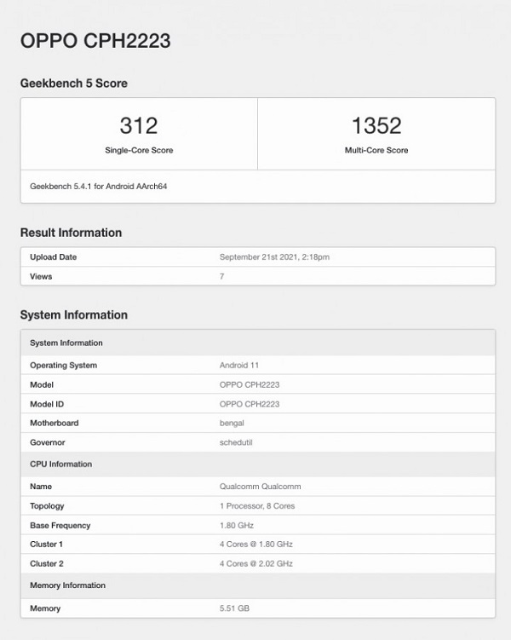This screenshot has width=511, height=640.
Task: Select the Android 11 value
Action: (x=239, y=366)
